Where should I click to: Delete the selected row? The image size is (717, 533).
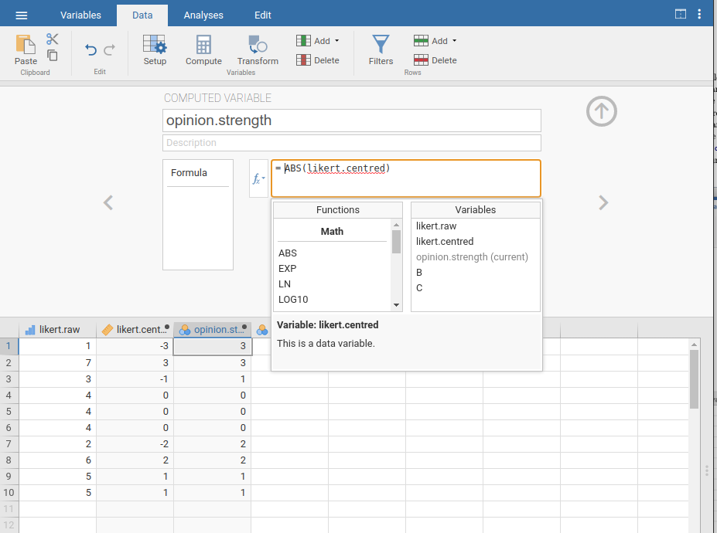(435, 60)
